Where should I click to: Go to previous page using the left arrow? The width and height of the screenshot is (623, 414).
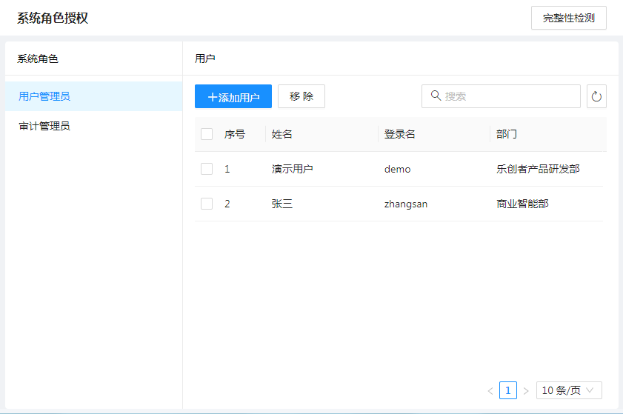[490, 390]
